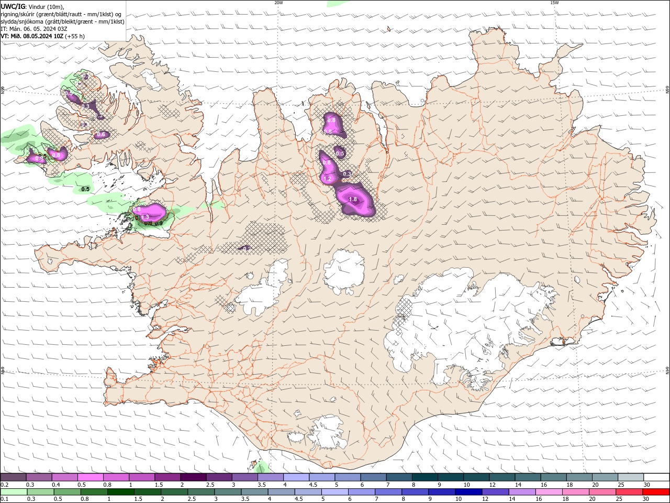Click the white 25–30 snow scale swatch
The width and height of the screenshot is (670, 503).
click(656, 477)
